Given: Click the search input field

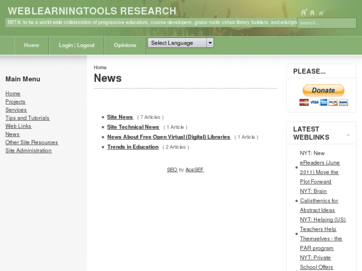Looking at the screenshot, I should [327, 23].
